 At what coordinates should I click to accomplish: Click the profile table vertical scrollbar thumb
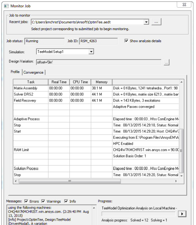[x=181, y=151]
